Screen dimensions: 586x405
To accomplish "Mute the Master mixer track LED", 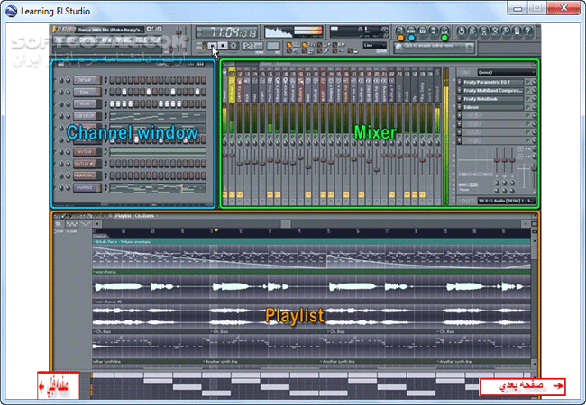I will coord(224,138).
